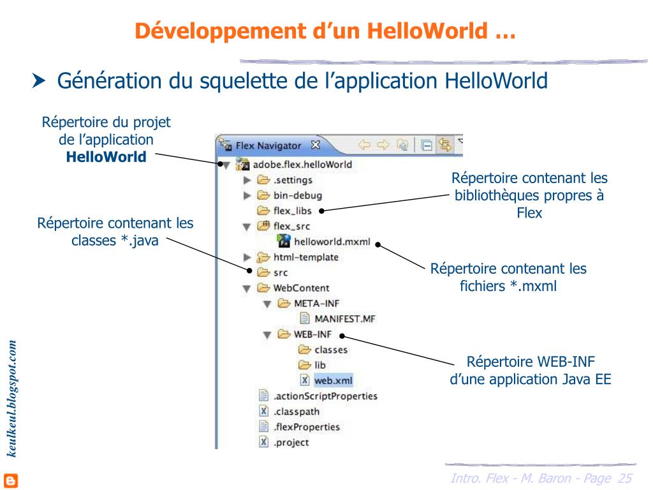Select the adobe.flex.helloWorld project
The width and height of the screenshot is (653, 490).
(x=302, y=165)
